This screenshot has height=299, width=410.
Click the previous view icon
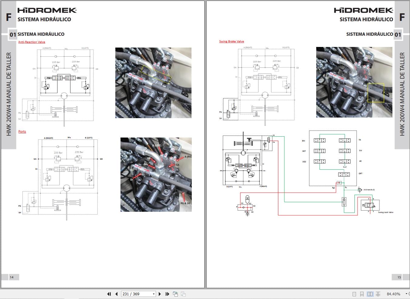[175, 294]
